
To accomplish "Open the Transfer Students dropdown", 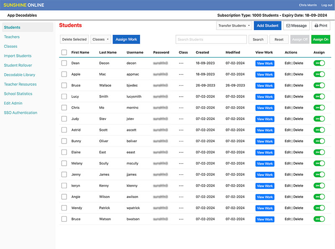I will click(x=234, y=26).
